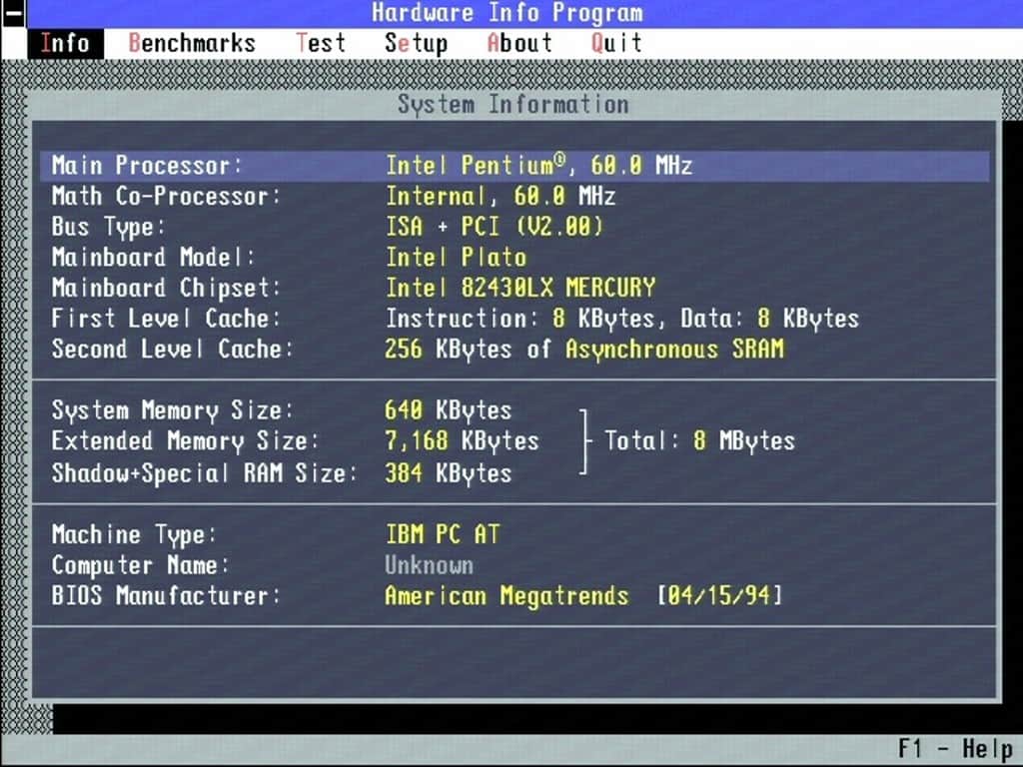The height and width of the screenshot is (767, 1023).
Task: Click the Extended Memory Size label
Action: pos(185,440)
